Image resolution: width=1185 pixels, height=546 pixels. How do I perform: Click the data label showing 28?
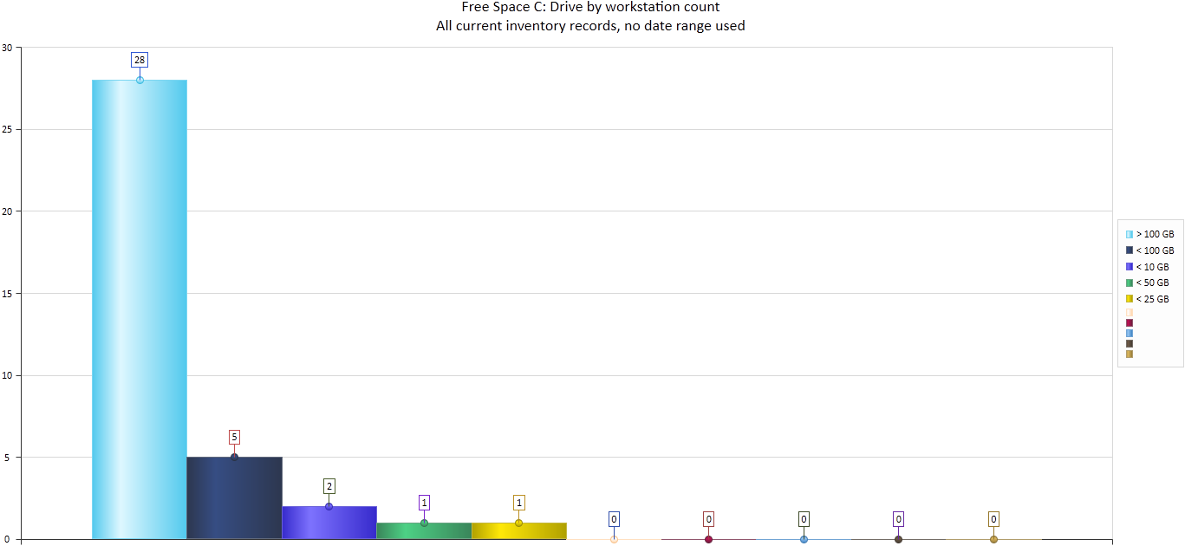point(140,60)
